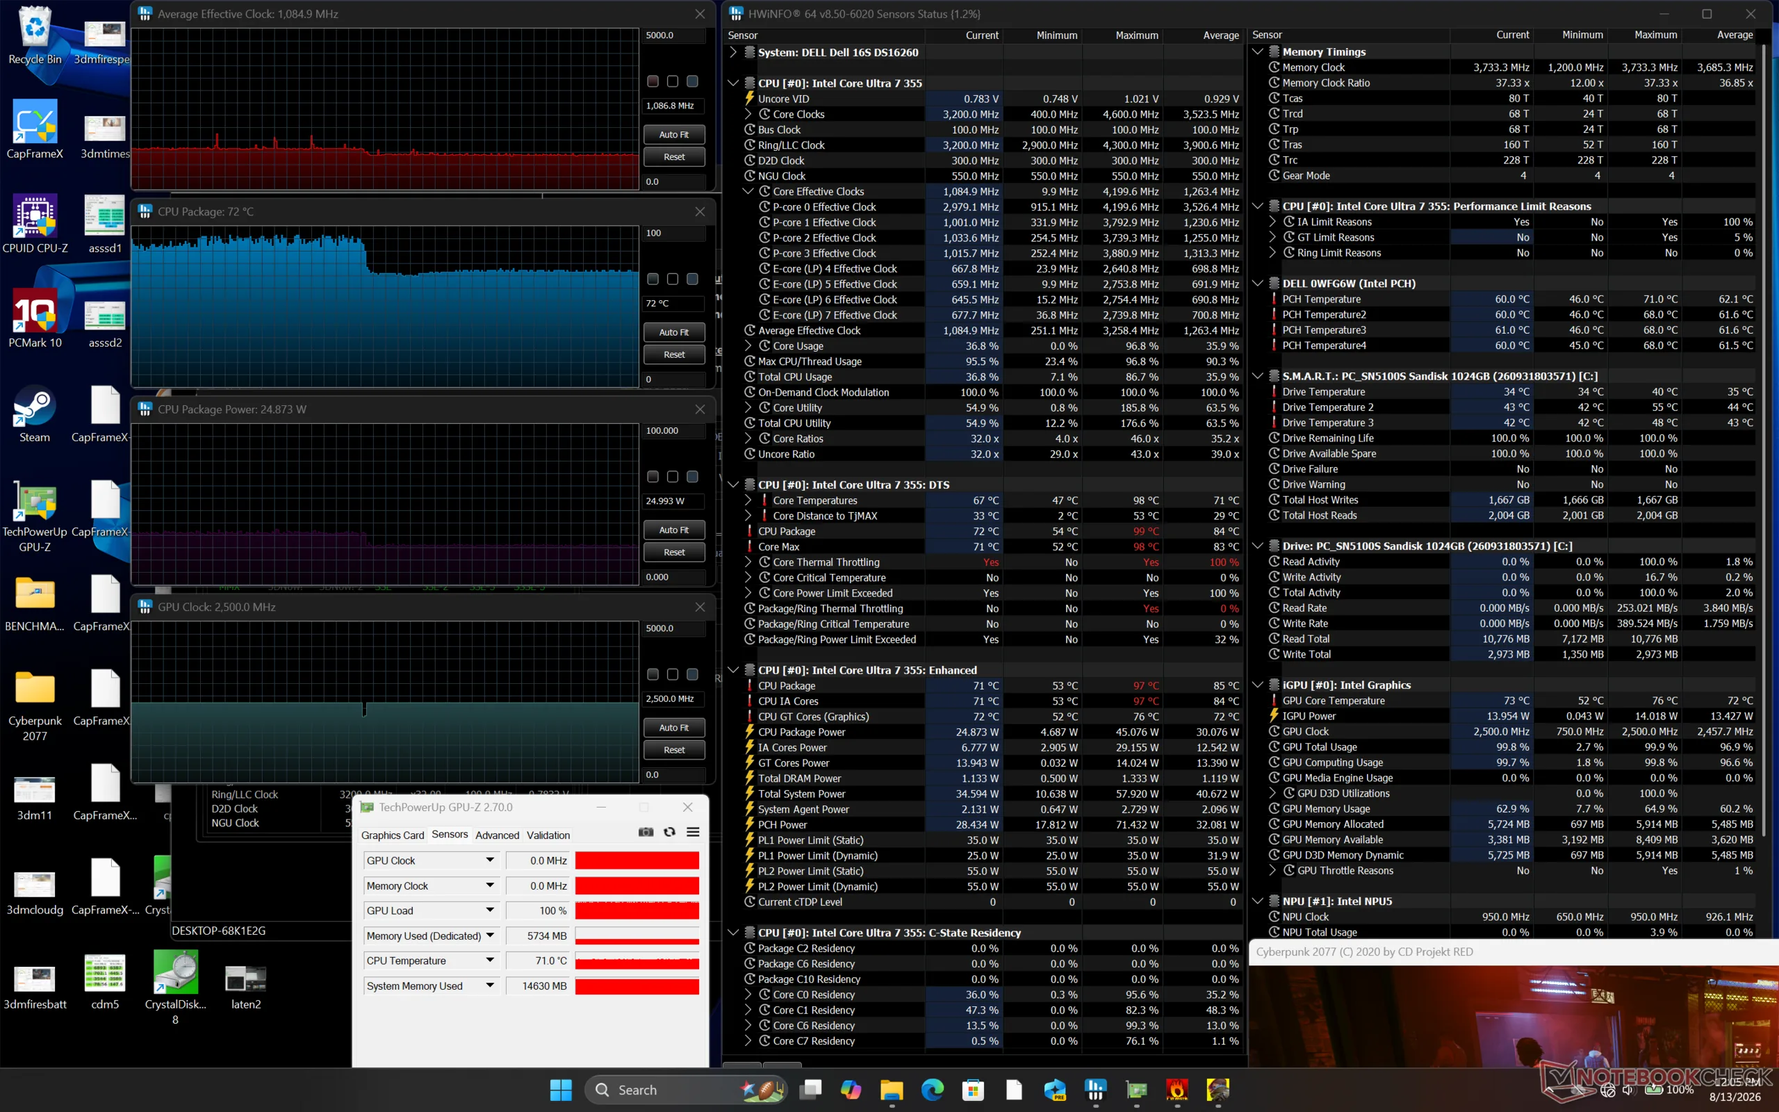
Task: Open the System Memory Used dropdown in GPU-Z
Action: point(491,986)
